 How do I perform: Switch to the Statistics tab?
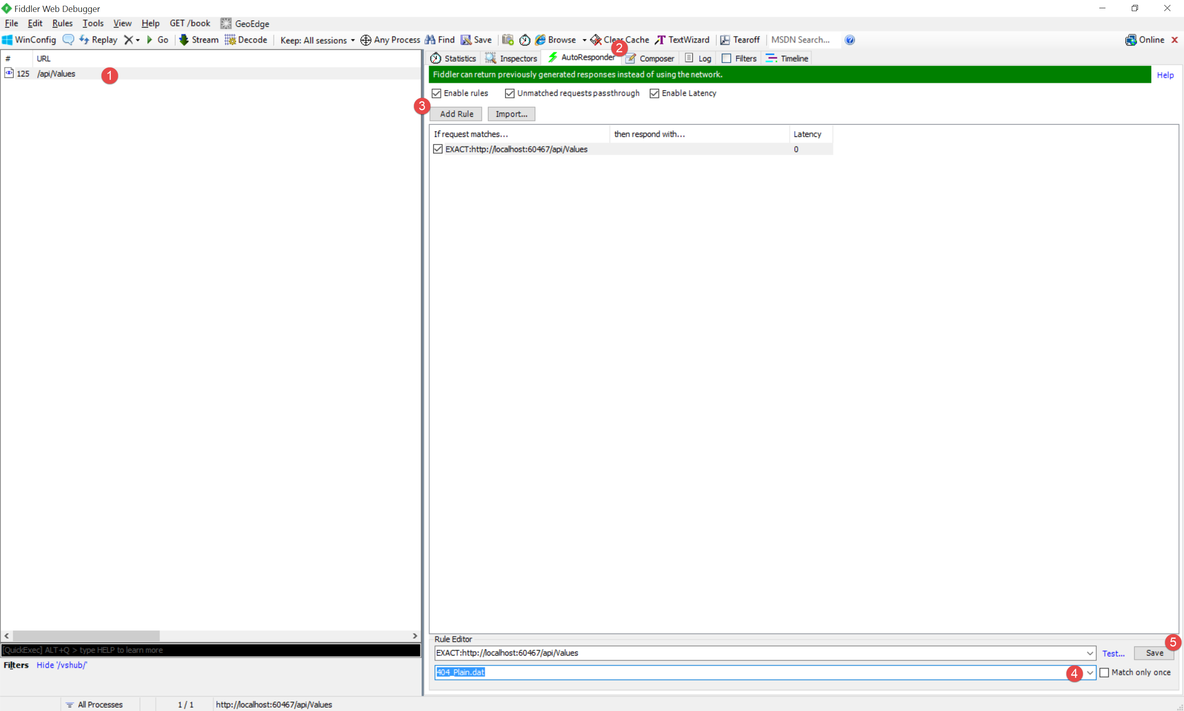pos(453,58)
